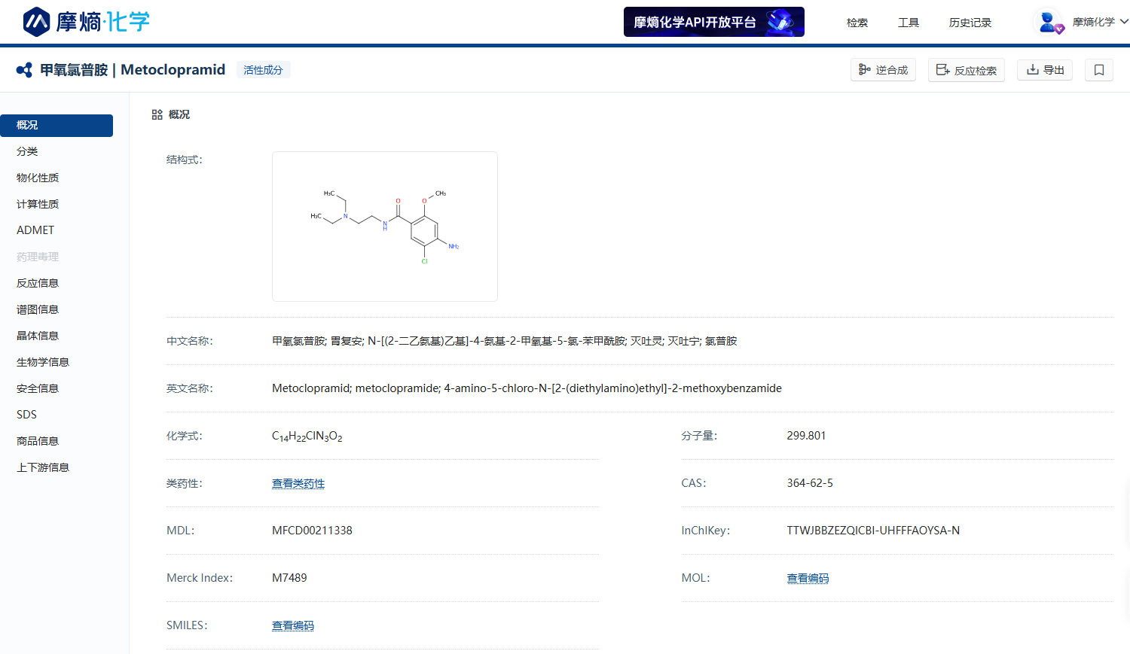Image resolution: width=1130 pixels, height=654 pixels.
Task: Click 查看编码 link next to SMILES
Action: (293, 625)
